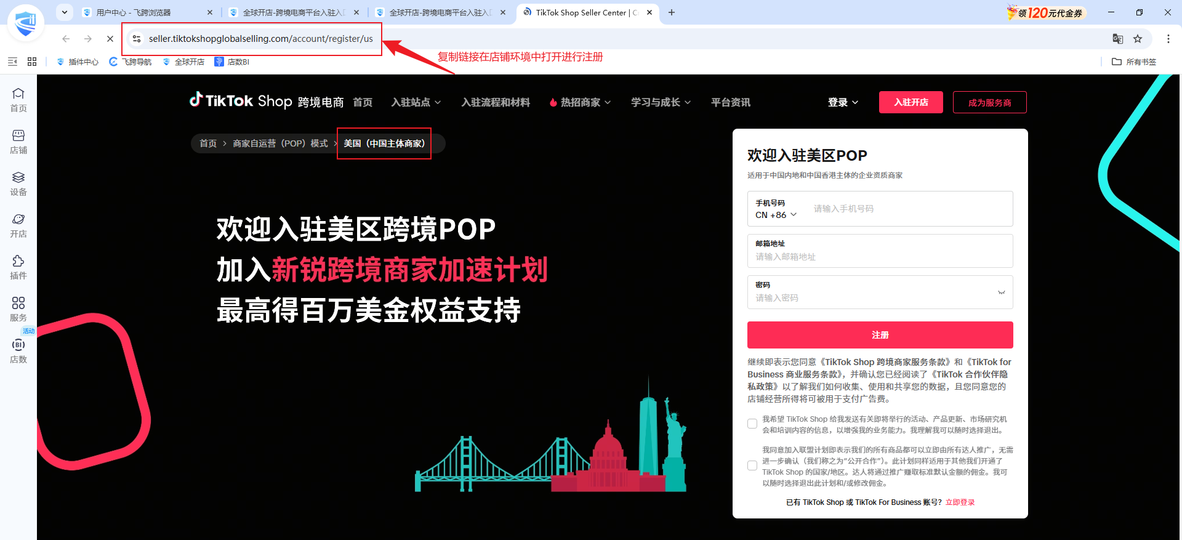Show password with the eye toggle

coord(1002,292)
